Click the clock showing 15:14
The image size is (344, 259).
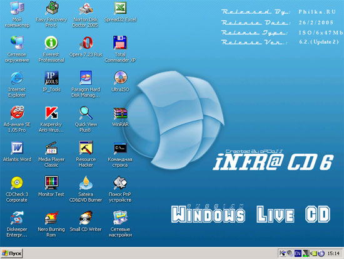[333, 254]
